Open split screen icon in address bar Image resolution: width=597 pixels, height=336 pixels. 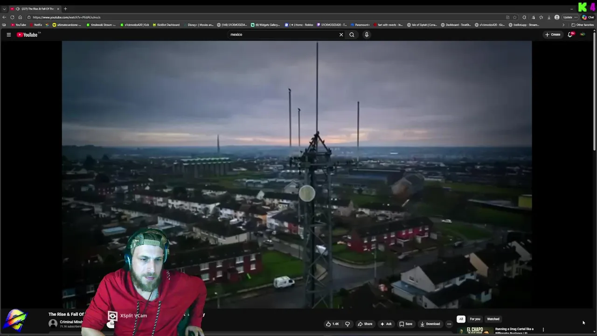[507, 17]
